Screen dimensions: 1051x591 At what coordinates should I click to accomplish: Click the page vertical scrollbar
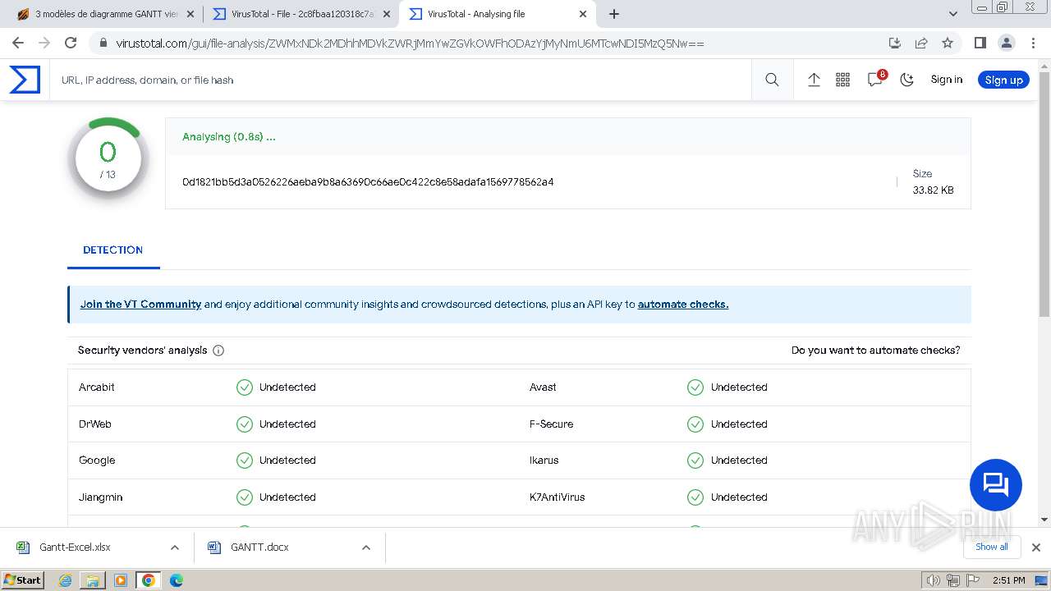(1044, 194)
